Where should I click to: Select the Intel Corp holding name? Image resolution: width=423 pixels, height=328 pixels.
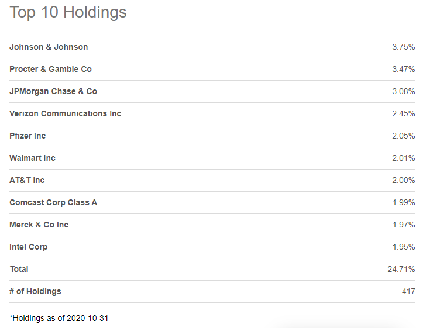[x=29, y=247]
